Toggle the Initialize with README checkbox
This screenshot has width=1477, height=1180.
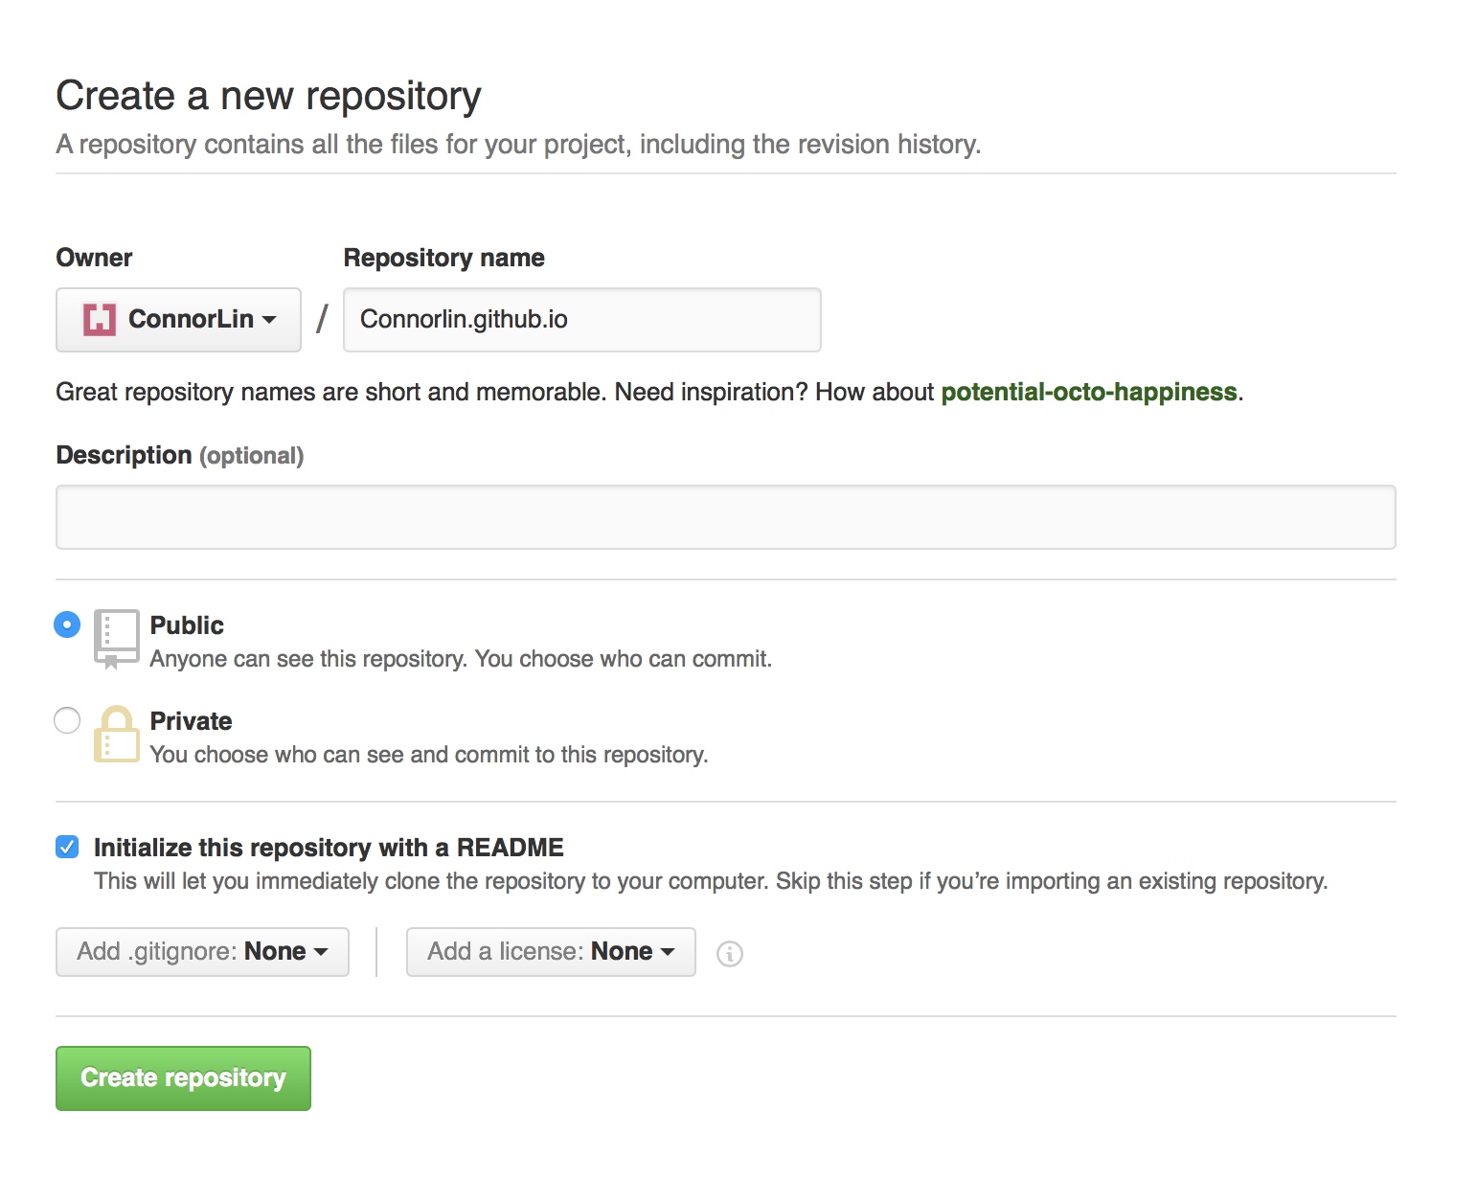pyautogui.click(x=67, y=847)
